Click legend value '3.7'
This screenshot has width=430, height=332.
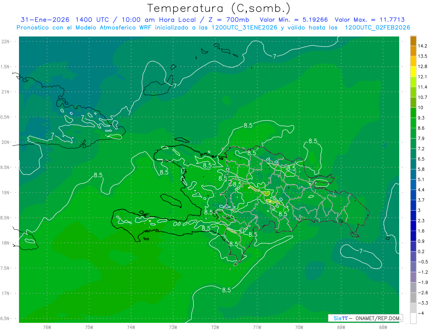click(x=421, y=200)
